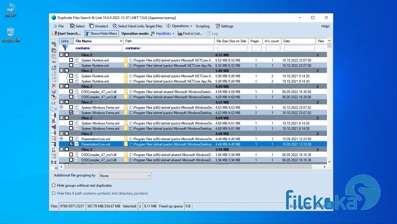Collapse the 4,63 MB file group
Viewport: 397px width, 224px height.
[62, 102]
